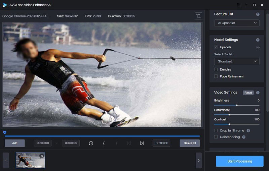This screenshot has width=269, height=171.
Task: Click the Delete all button
Action: [x=190, y=143]
